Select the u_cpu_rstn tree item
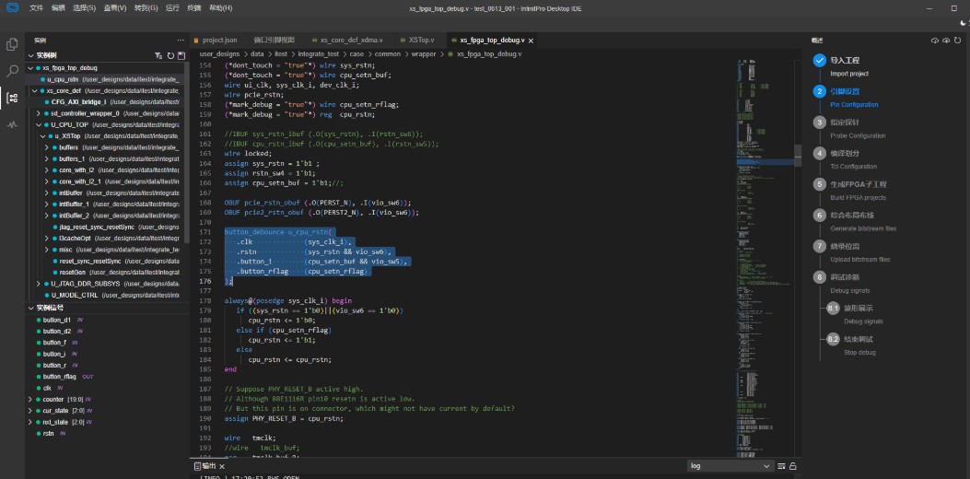The height and width of the screenshot is (479, 970). (105, 79)
